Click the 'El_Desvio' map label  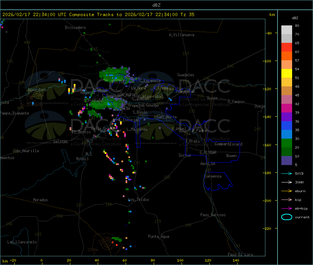81,132
